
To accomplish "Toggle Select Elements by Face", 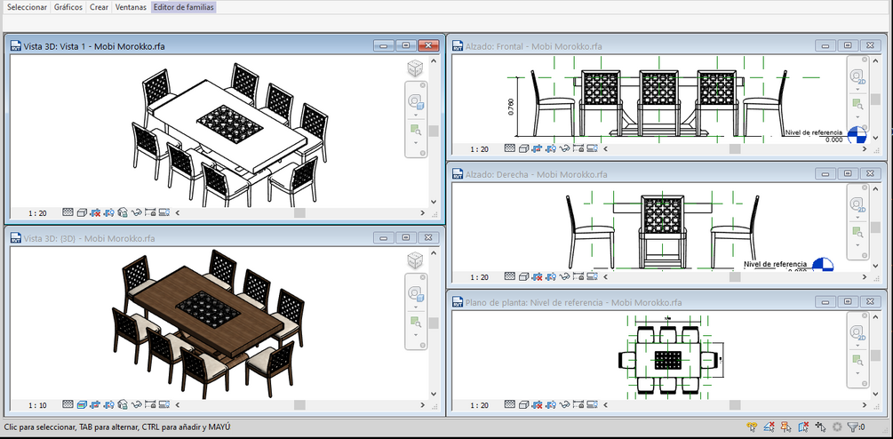I will [x=803, y=427].
